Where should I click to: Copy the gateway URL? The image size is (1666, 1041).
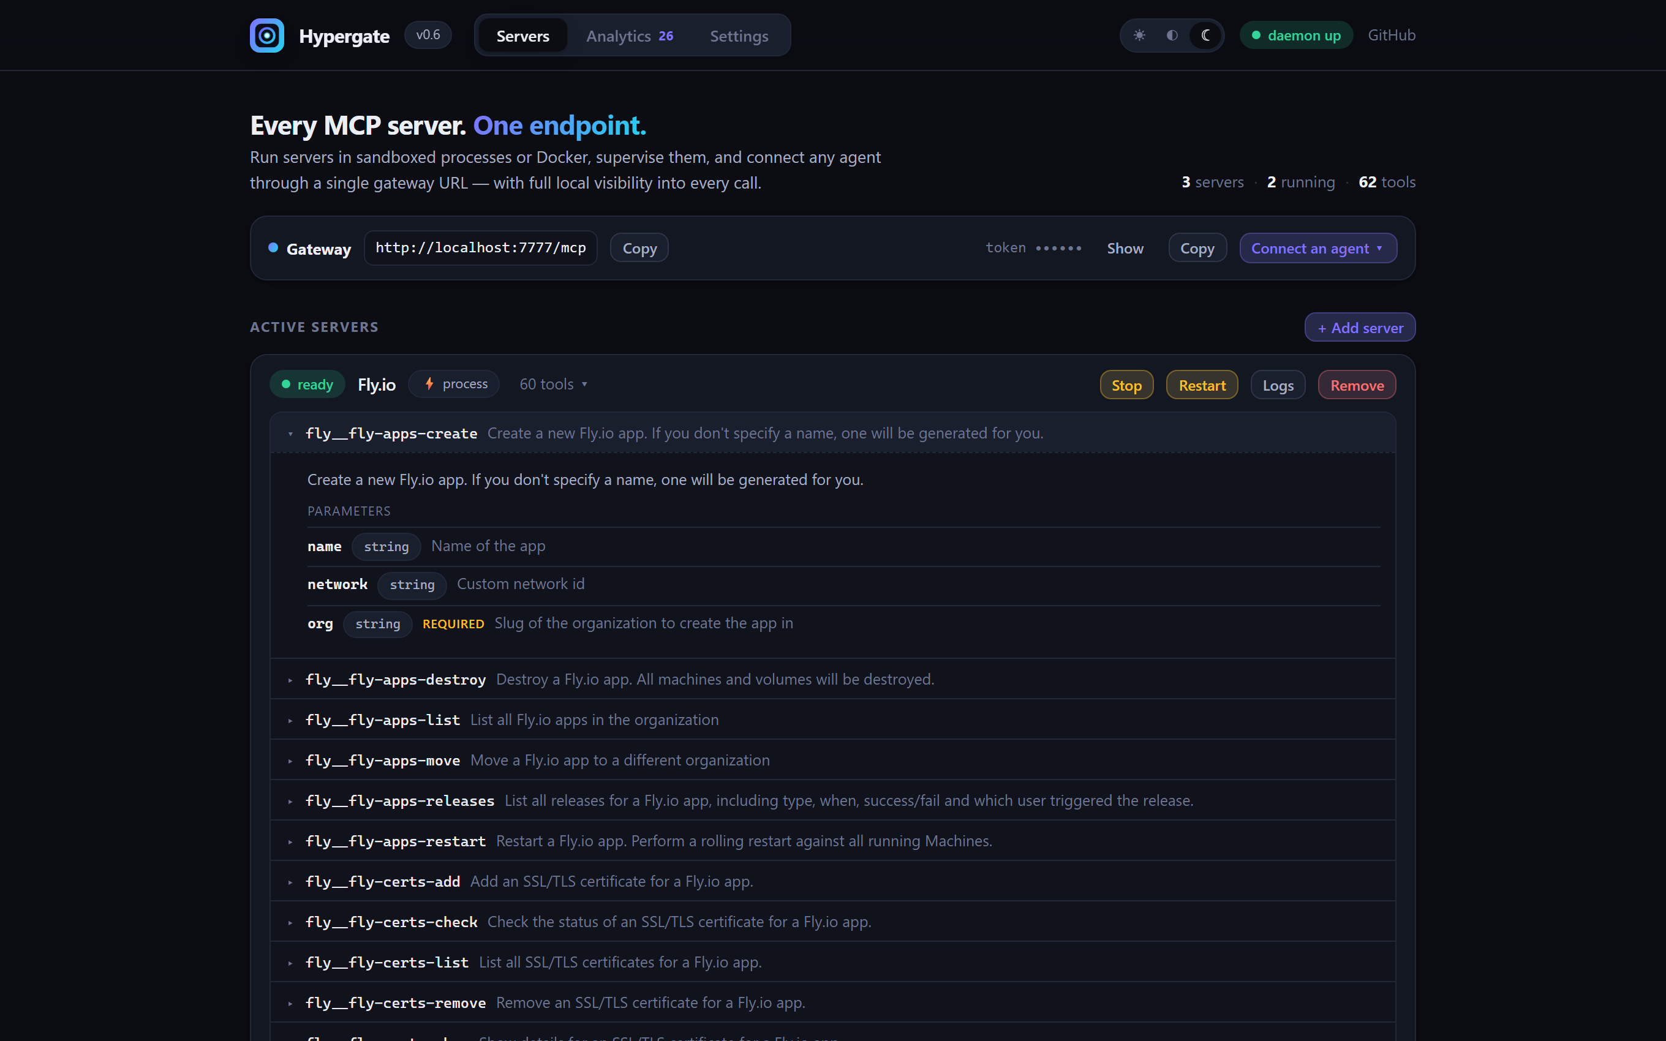coord(639,248)
